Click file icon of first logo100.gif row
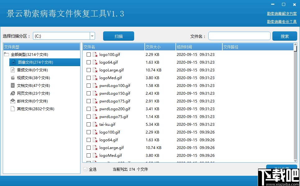The image size is (300, 186). (95, 55)
